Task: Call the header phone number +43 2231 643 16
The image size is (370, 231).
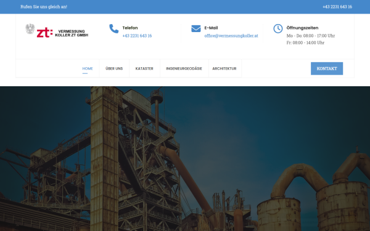Action: (x=137, y=36)
